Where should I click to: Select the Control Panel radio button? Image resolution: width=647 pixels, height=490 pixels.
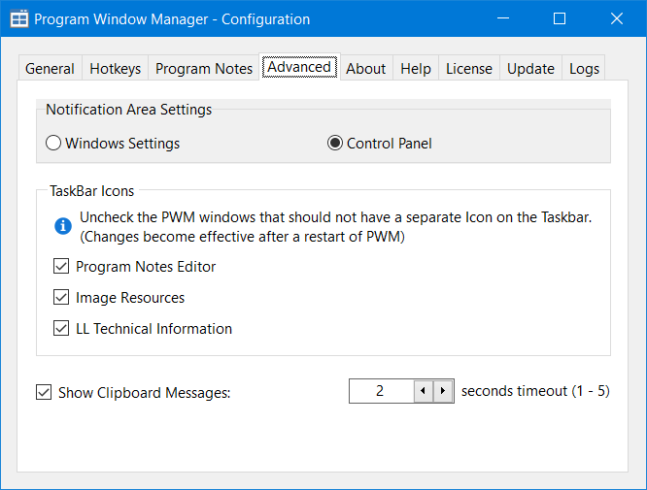coord(335,144)
